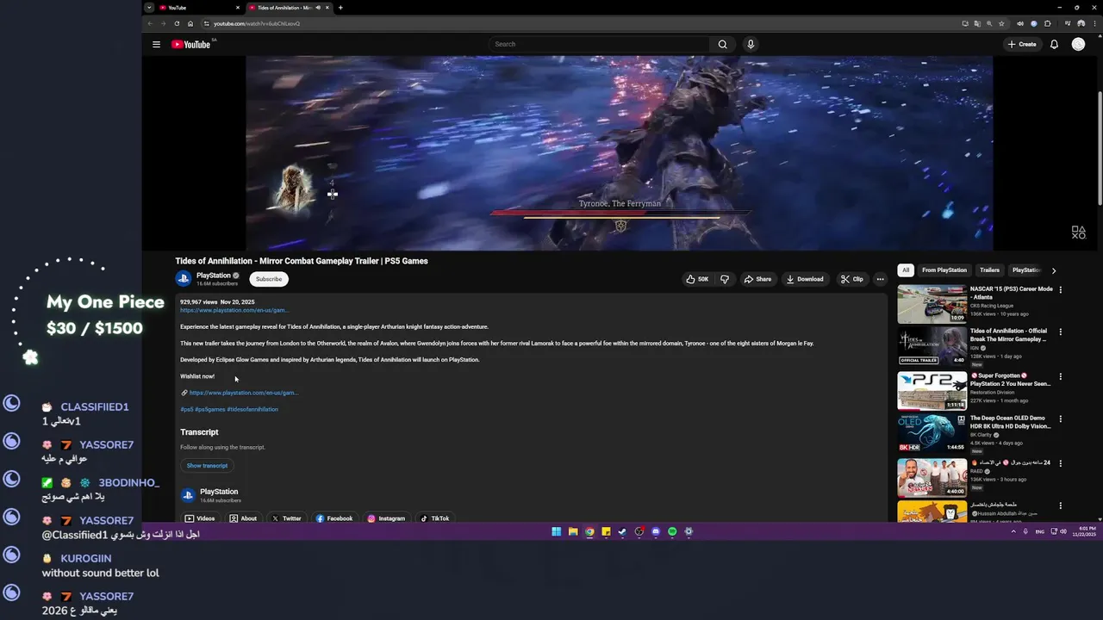Open PlayStation channel About tab
Screen dimensions: 1103x620
coord(243,518)
